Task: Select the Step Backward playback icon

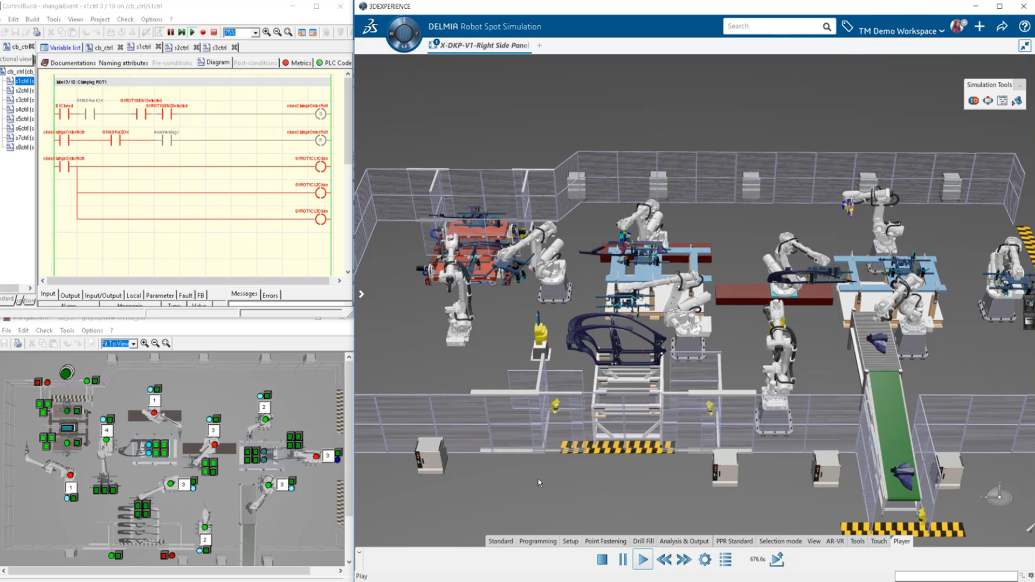Action: (663, 559)
